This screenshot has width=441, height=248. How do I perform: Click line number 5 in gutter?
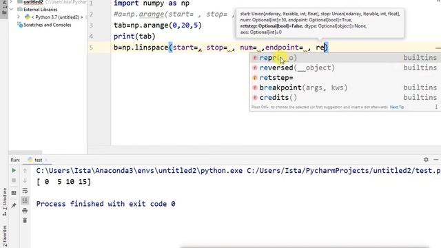coord(91,48)
